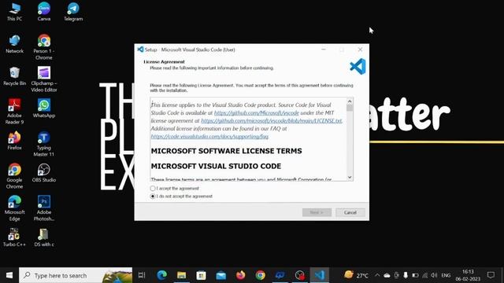Open the Windows Start menu
The height and width of the screenshot is (283, 504).
[x=9, y=275]
